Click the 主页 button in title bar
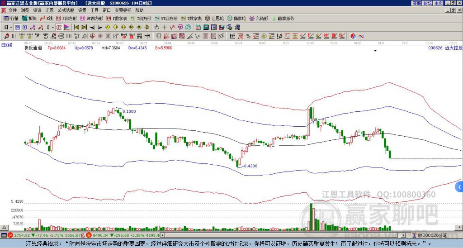463x248 pixels. point(438,3)
